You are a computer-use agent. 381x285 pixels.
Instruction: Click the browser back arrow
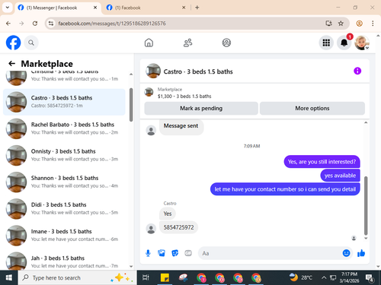[8, 24]
